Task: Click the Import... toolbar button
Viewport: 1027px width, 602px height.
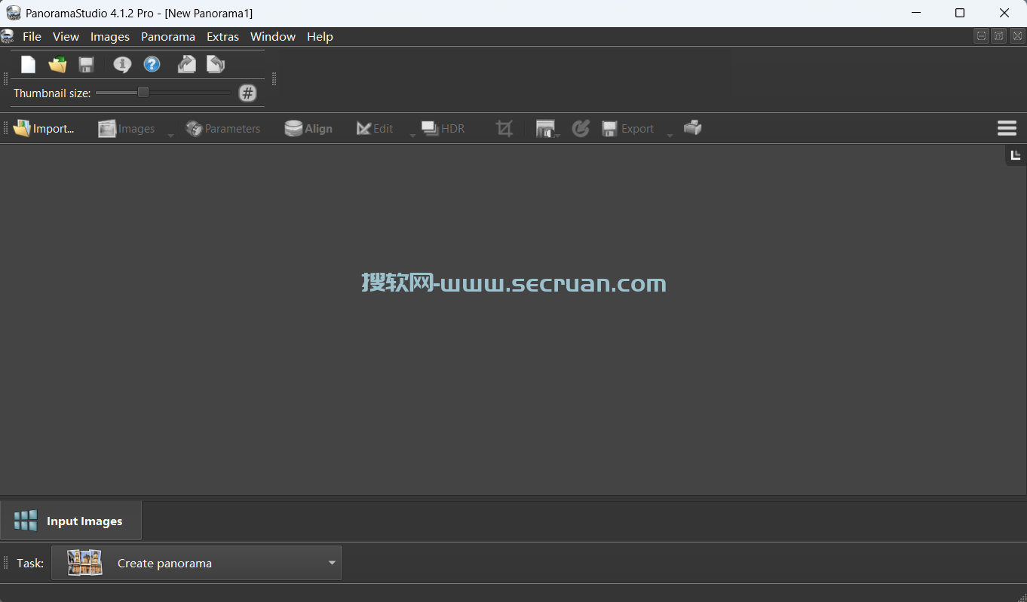Action: coord(44,129)
